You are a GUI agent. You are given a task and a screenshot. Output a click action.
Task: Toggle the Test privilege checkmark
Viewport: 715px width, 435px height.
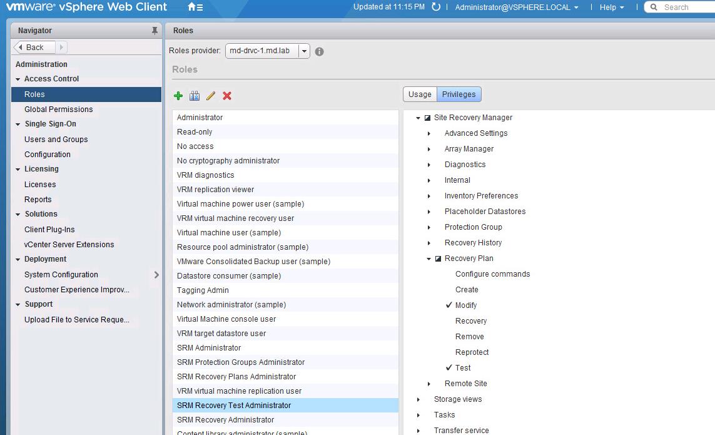[449, 367]
